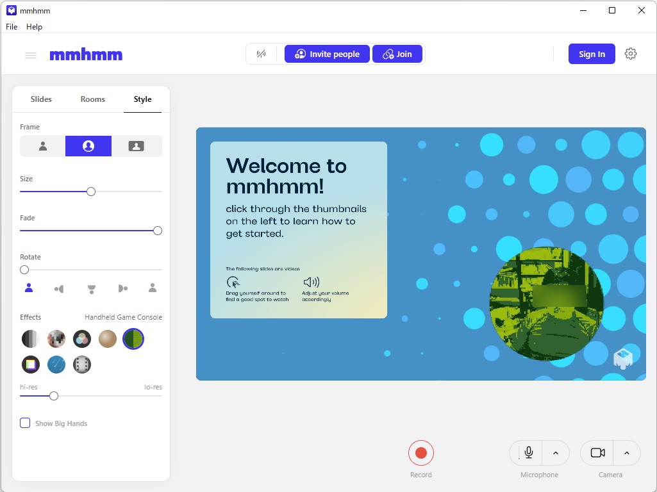
Task: Select the Handheld Game Console effect
Action: click(x=133, y=339)
